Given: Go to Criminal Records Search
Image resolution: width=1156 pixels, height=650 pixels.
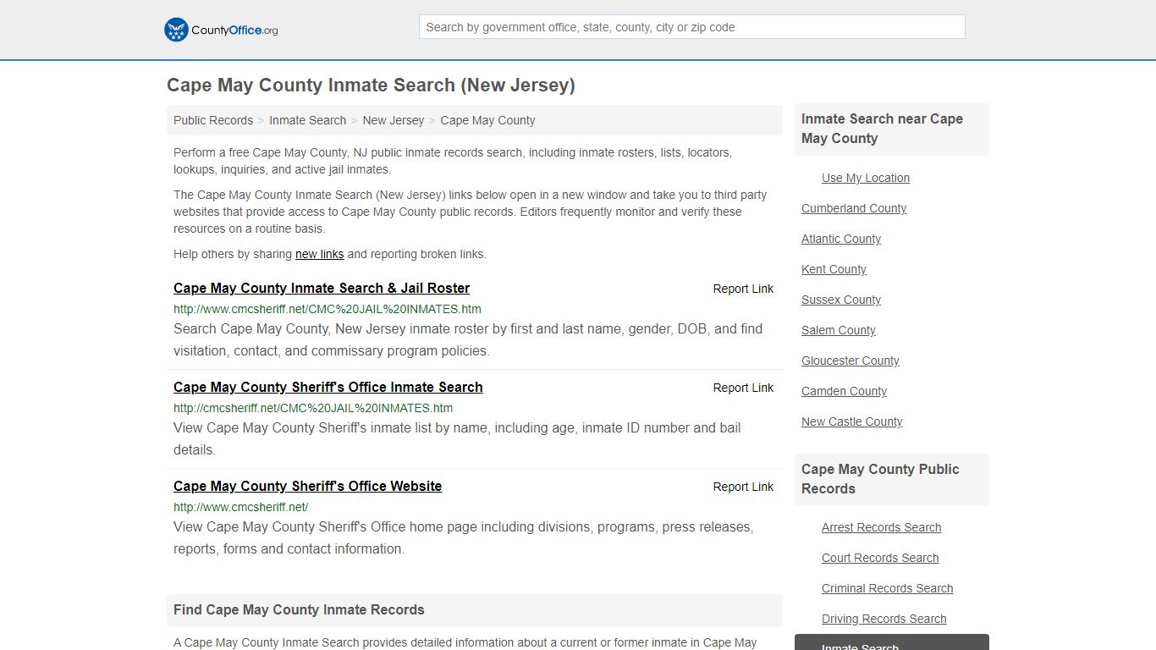Looking at the screenshot, I should click(887, 588).
